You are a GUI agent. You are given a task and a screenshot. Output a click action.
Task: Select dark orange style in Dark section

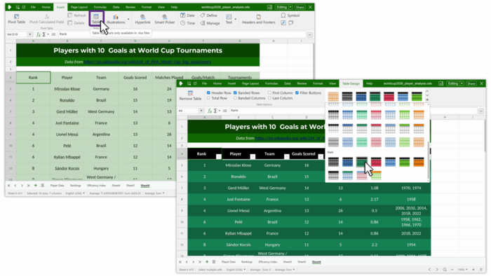click(x=419, y=162)
